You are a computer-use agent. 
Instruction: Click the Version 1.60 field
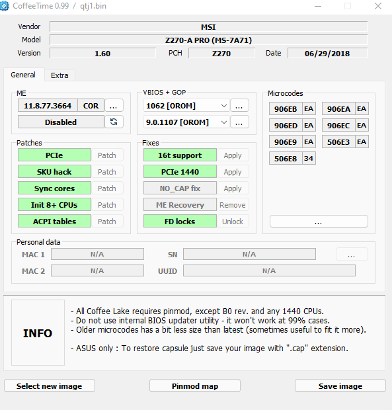[x=102, y=53]
